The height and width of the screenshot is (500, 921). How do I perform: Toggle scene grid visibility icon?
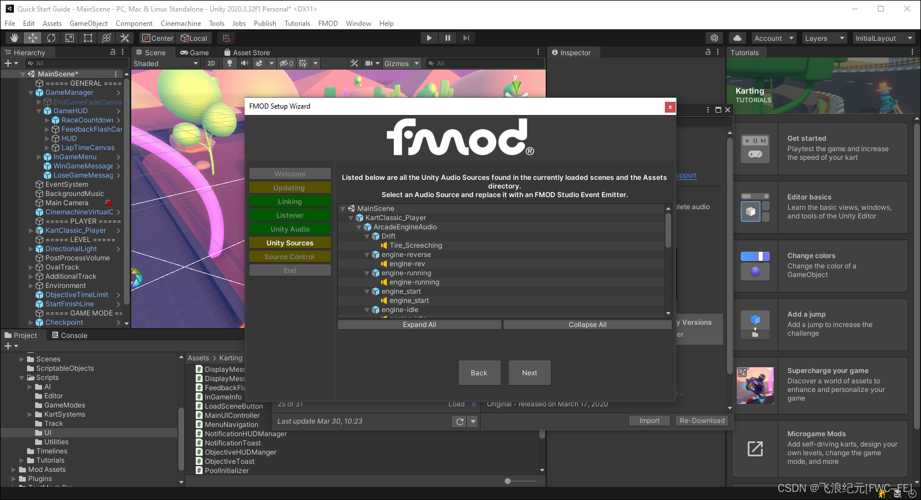303,63
